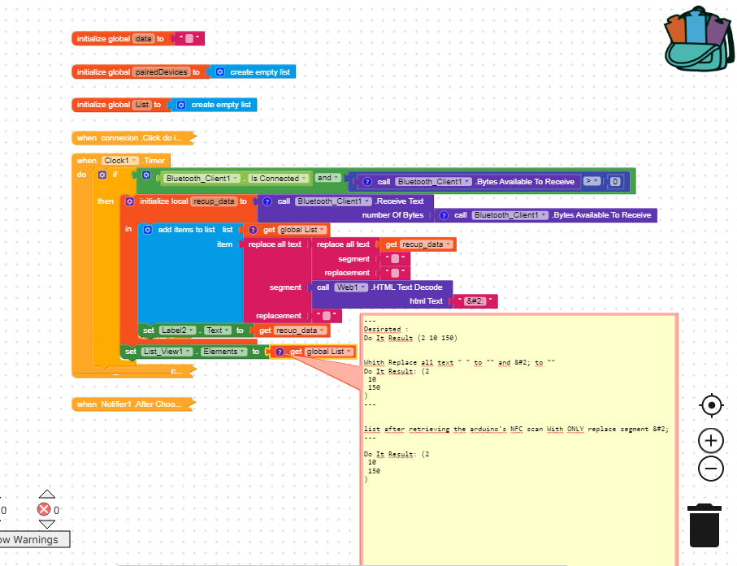Open gear on initialize local recup_data block

[130, 201]
